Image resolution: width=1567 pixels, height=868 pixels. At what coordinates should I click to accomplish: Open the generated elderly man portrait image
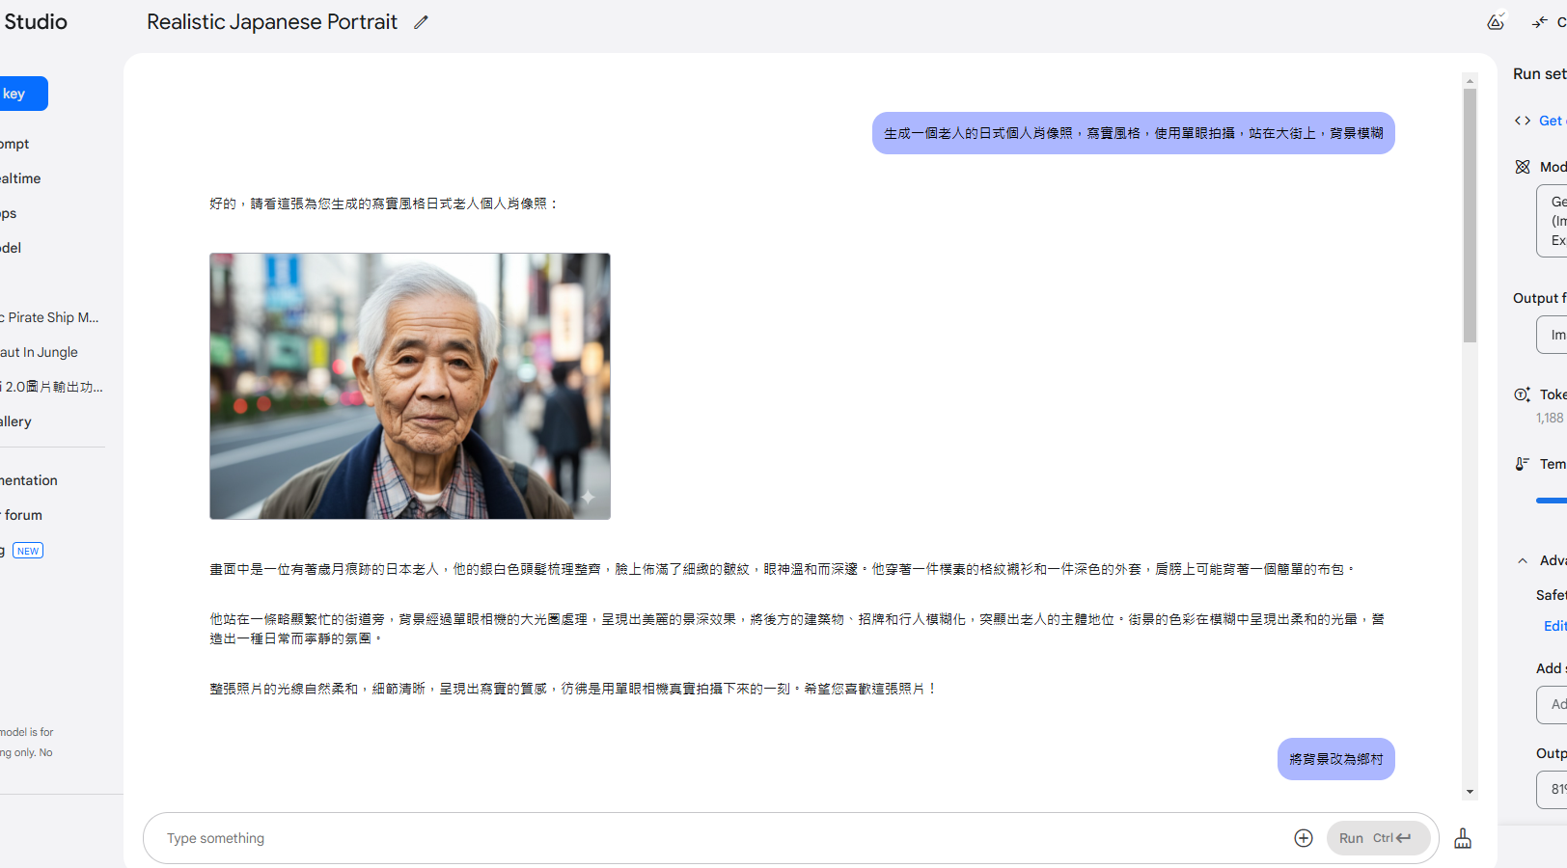pyautogui.click(x=410, y=386)
